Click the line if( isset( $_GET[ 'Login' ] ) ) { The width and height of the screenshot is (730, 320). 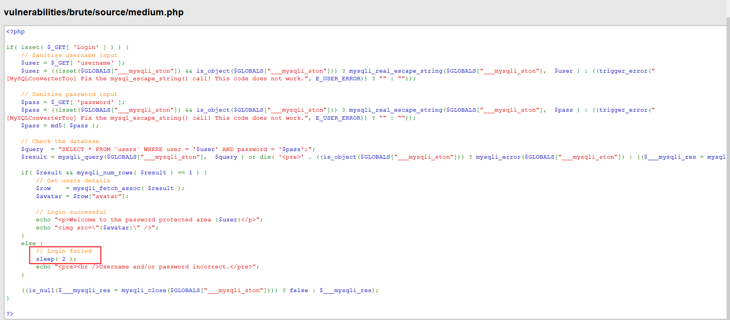(68, 47)
